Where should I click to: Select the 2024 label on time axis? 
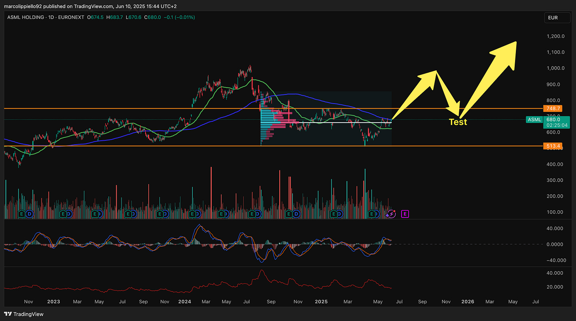coord(185,302)
